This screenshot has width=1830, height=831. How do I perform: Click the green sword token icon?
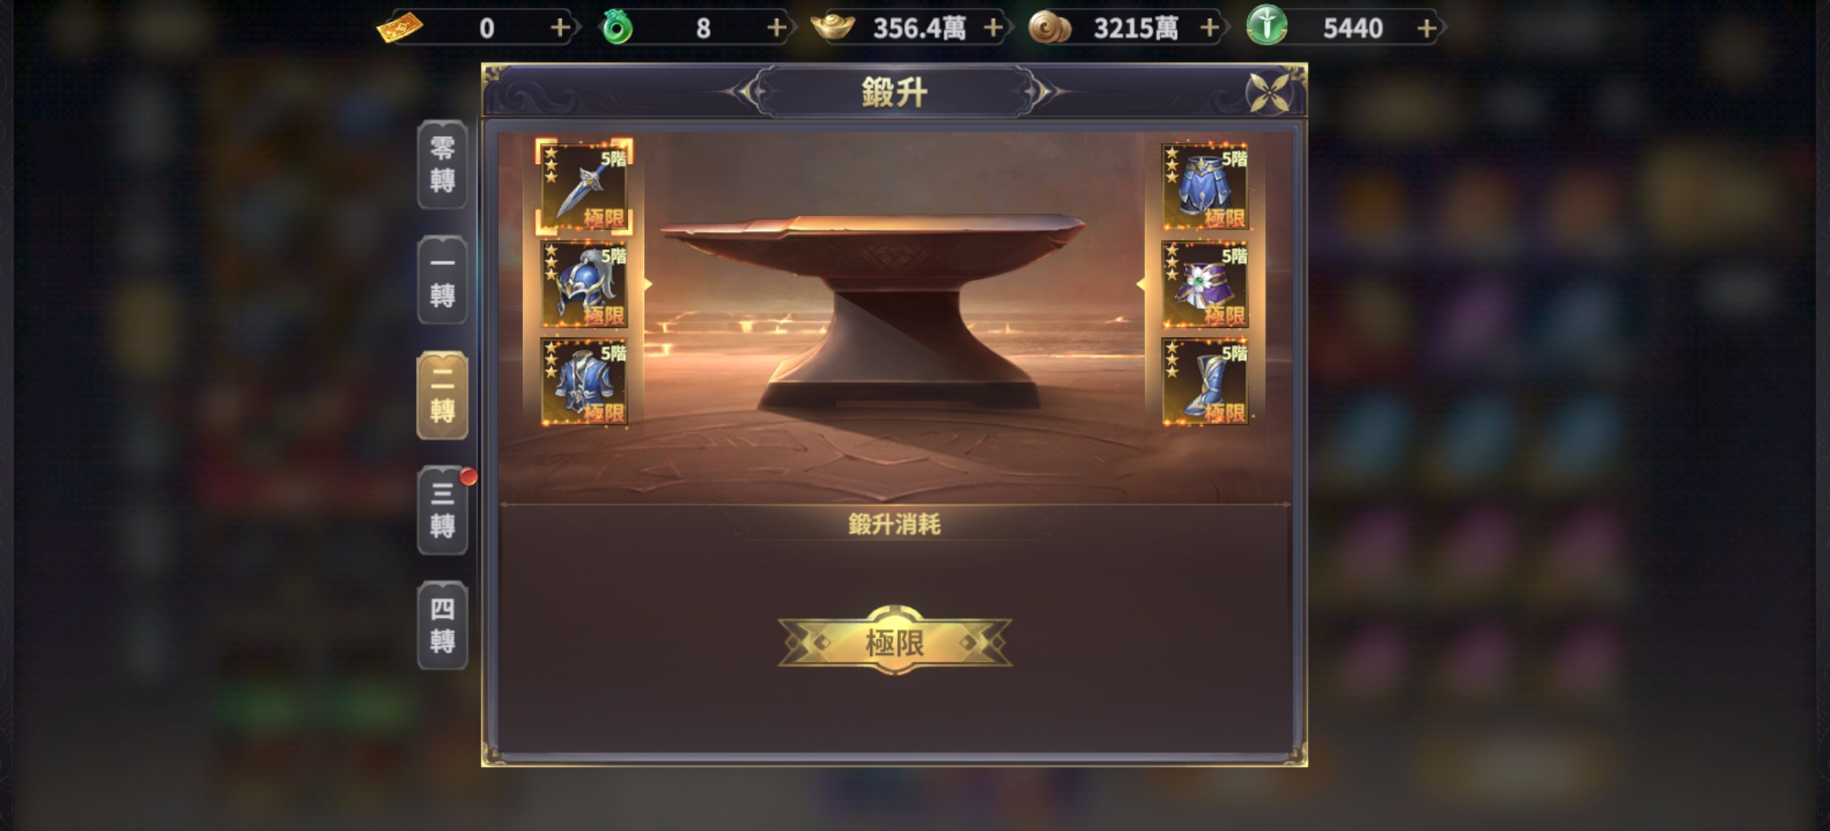tap(1267, 25)
